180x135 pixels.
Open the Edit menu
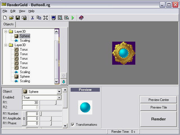tap(13, 11)
